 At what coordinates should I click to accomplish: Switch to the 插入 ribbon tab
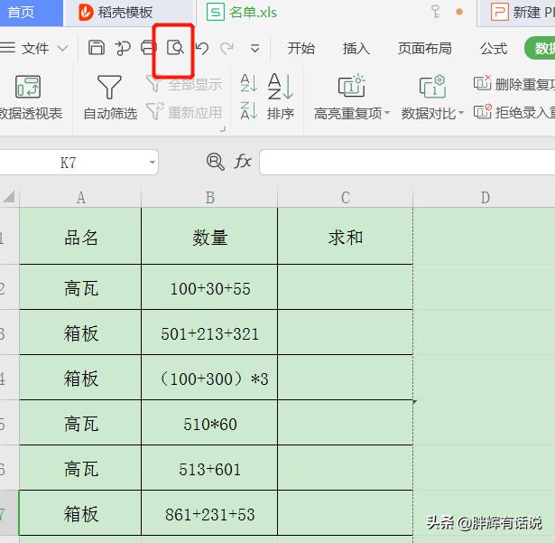(356, 48)
